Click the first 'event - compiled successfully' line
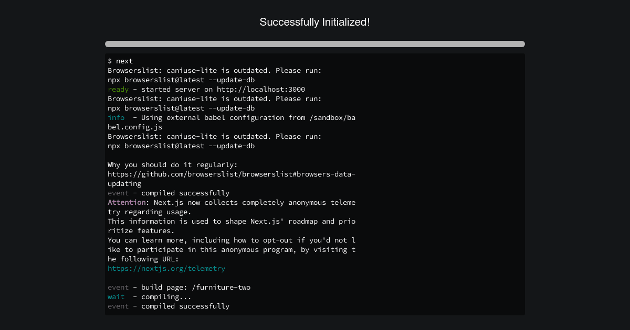The height and width of the screenshot is (330, 630). [168, 193]
